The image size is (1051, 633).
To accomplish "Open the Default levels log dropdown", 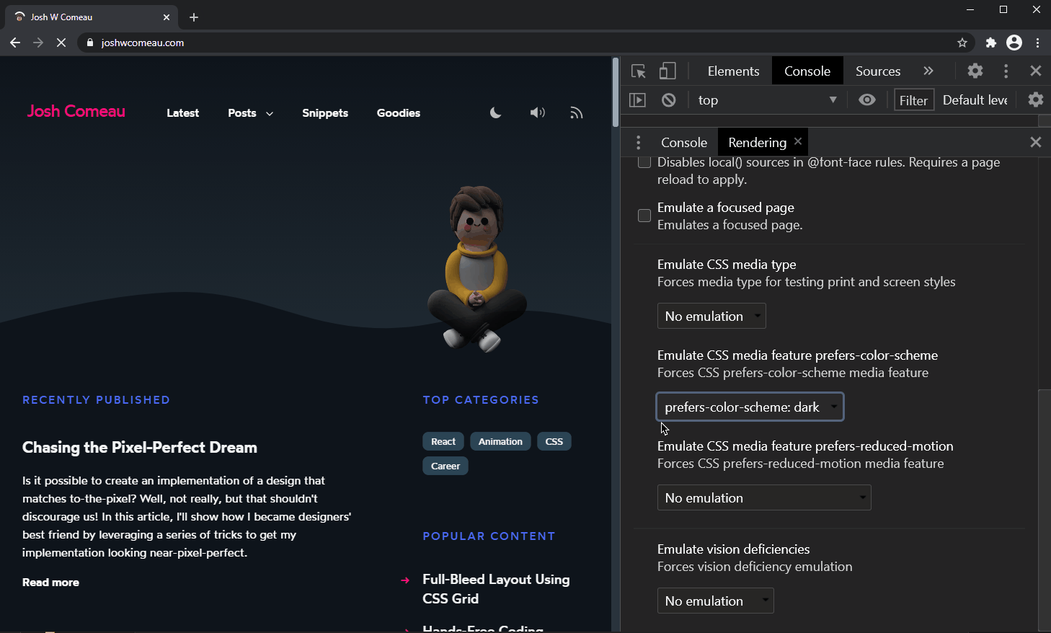I will (x=975, y=100).
